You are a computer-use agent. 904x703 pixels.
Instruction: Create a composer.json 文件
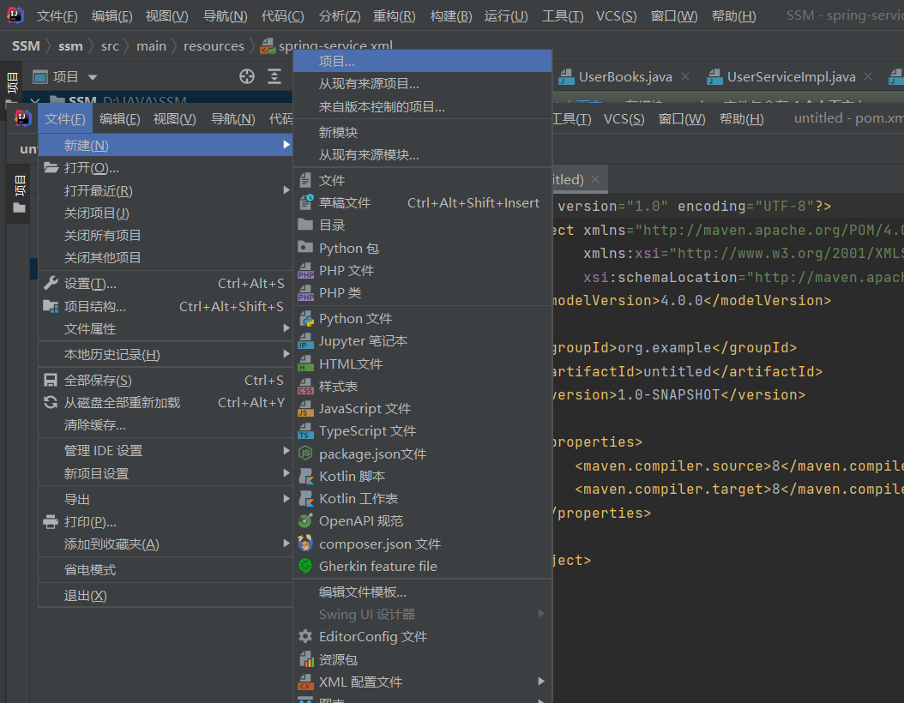423,544
